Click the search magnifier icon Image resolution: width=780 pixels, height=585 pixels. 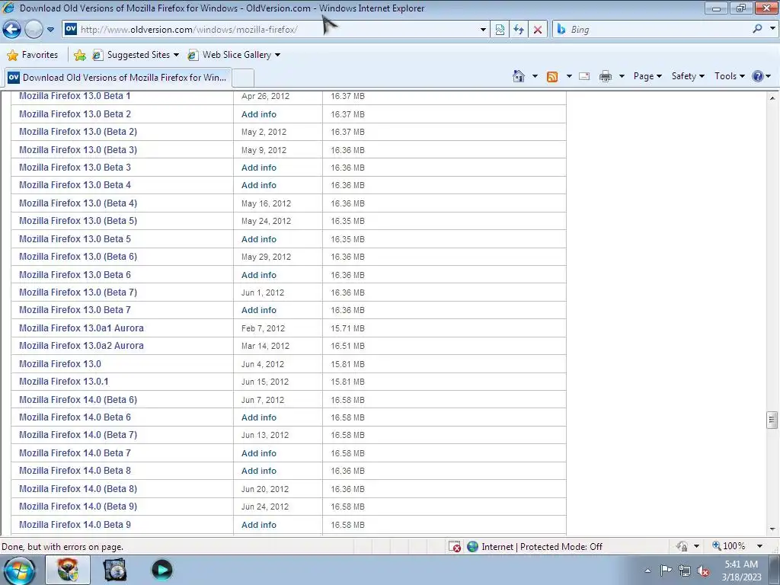(758, 29)
